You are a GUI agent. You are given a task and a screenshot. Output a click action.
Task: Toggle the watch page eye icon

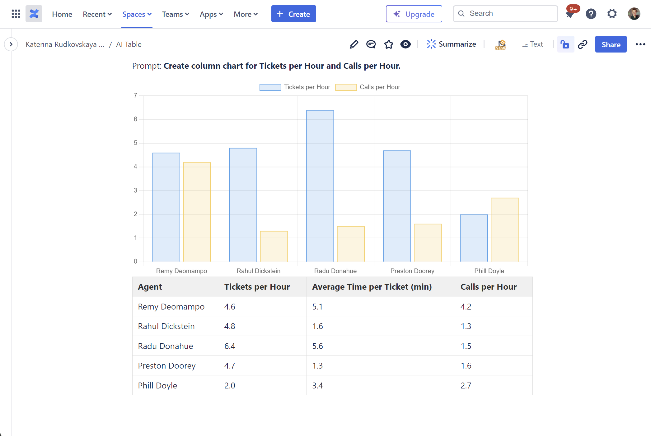click(405, 44)
